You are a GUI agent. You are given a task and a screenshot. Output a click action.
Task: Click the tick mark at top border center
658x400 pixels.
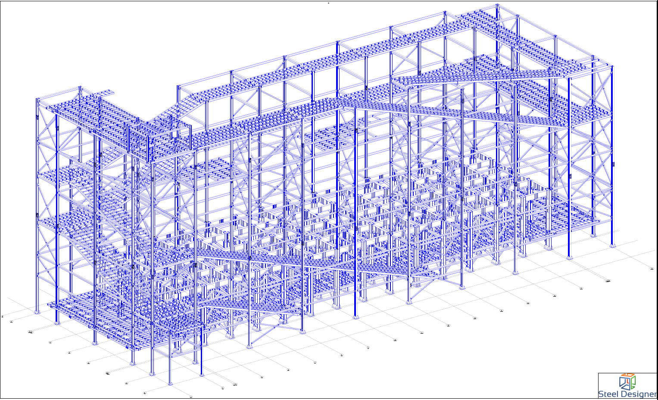click(x=328, y=3)
